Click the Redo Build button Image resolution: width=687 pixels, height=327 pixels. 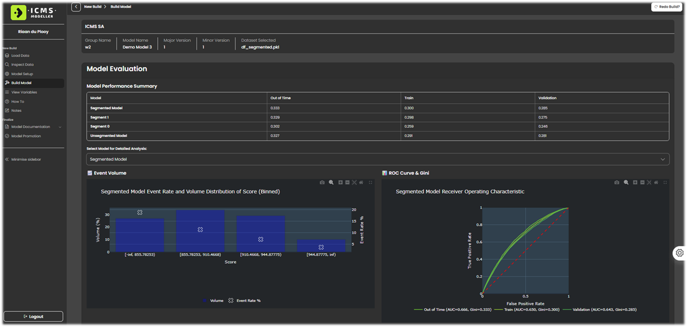[666, 7]
